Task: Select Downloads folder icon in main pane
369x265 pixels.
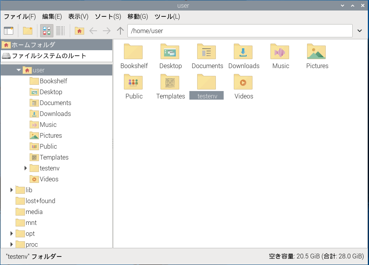Action: (x=243, y=52)
